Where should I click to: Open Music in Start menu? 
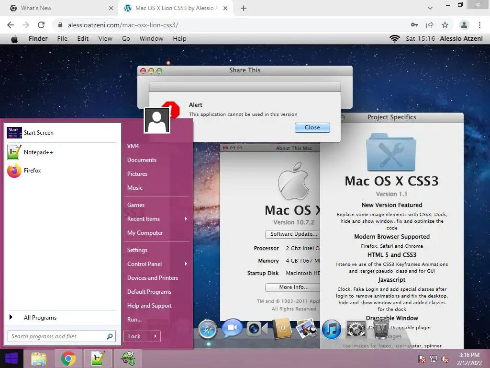pyautogui.click(x=134, y=188)
